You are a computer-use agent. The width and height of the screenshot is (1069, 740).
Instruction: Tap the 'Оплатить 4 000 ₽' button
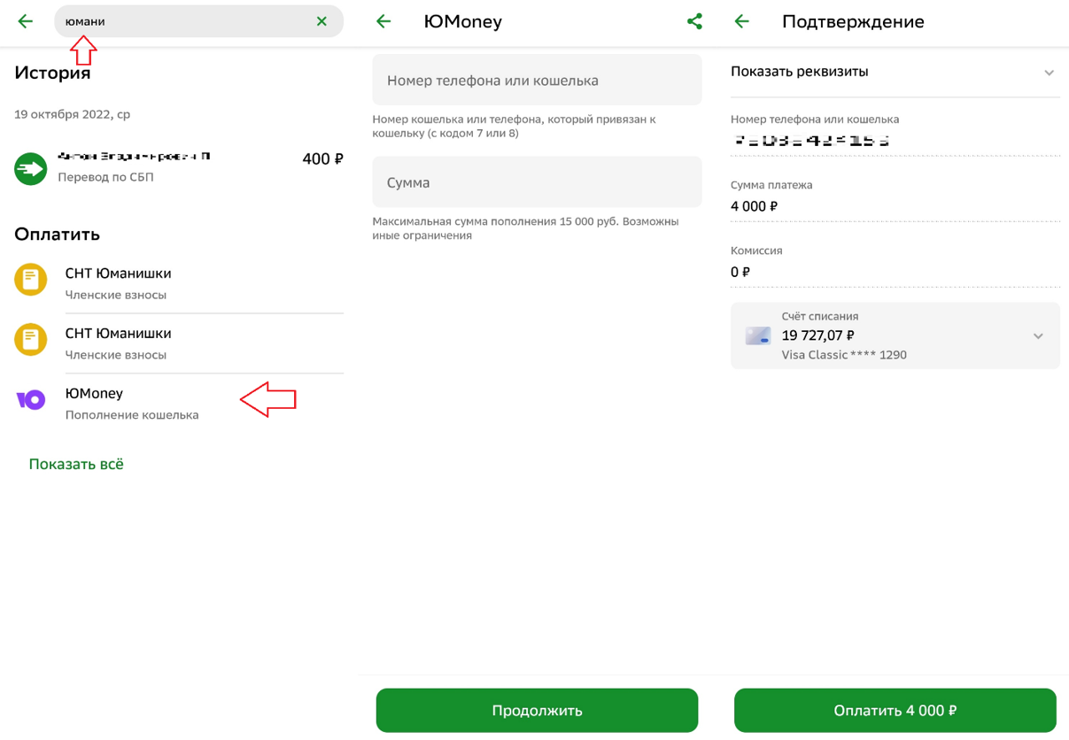pos(895,711)
